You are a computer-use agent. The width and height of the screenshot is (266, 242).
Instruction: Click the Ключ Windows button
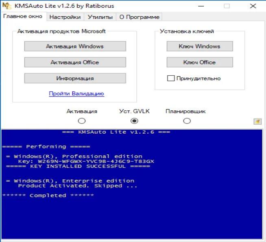pos(200,46)
